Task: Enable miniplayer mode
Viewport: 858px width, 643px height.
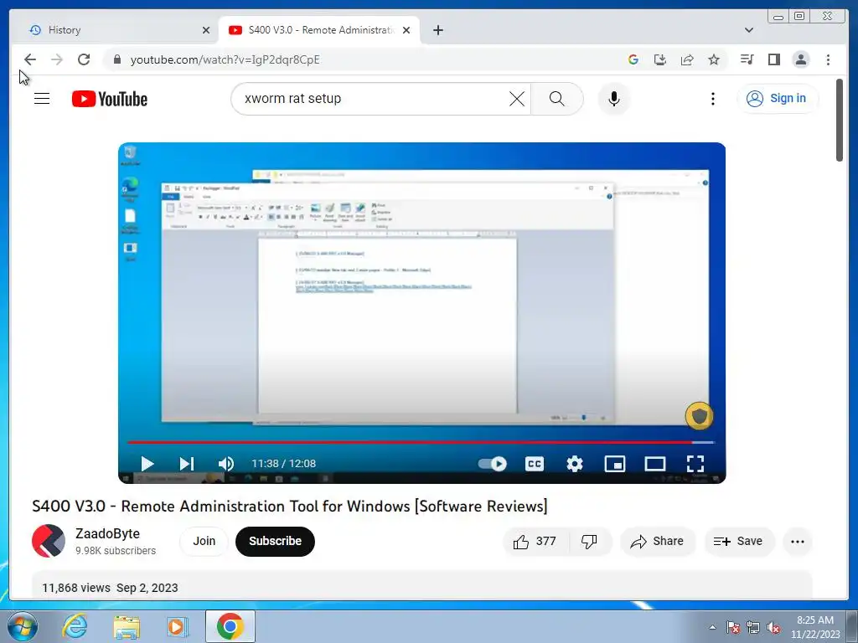Action: click(x=614, y=464)
